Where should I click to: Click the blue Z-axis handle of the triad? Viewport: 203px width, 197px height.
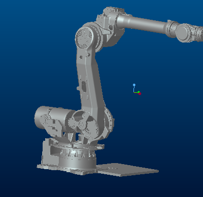pos(134,85)
